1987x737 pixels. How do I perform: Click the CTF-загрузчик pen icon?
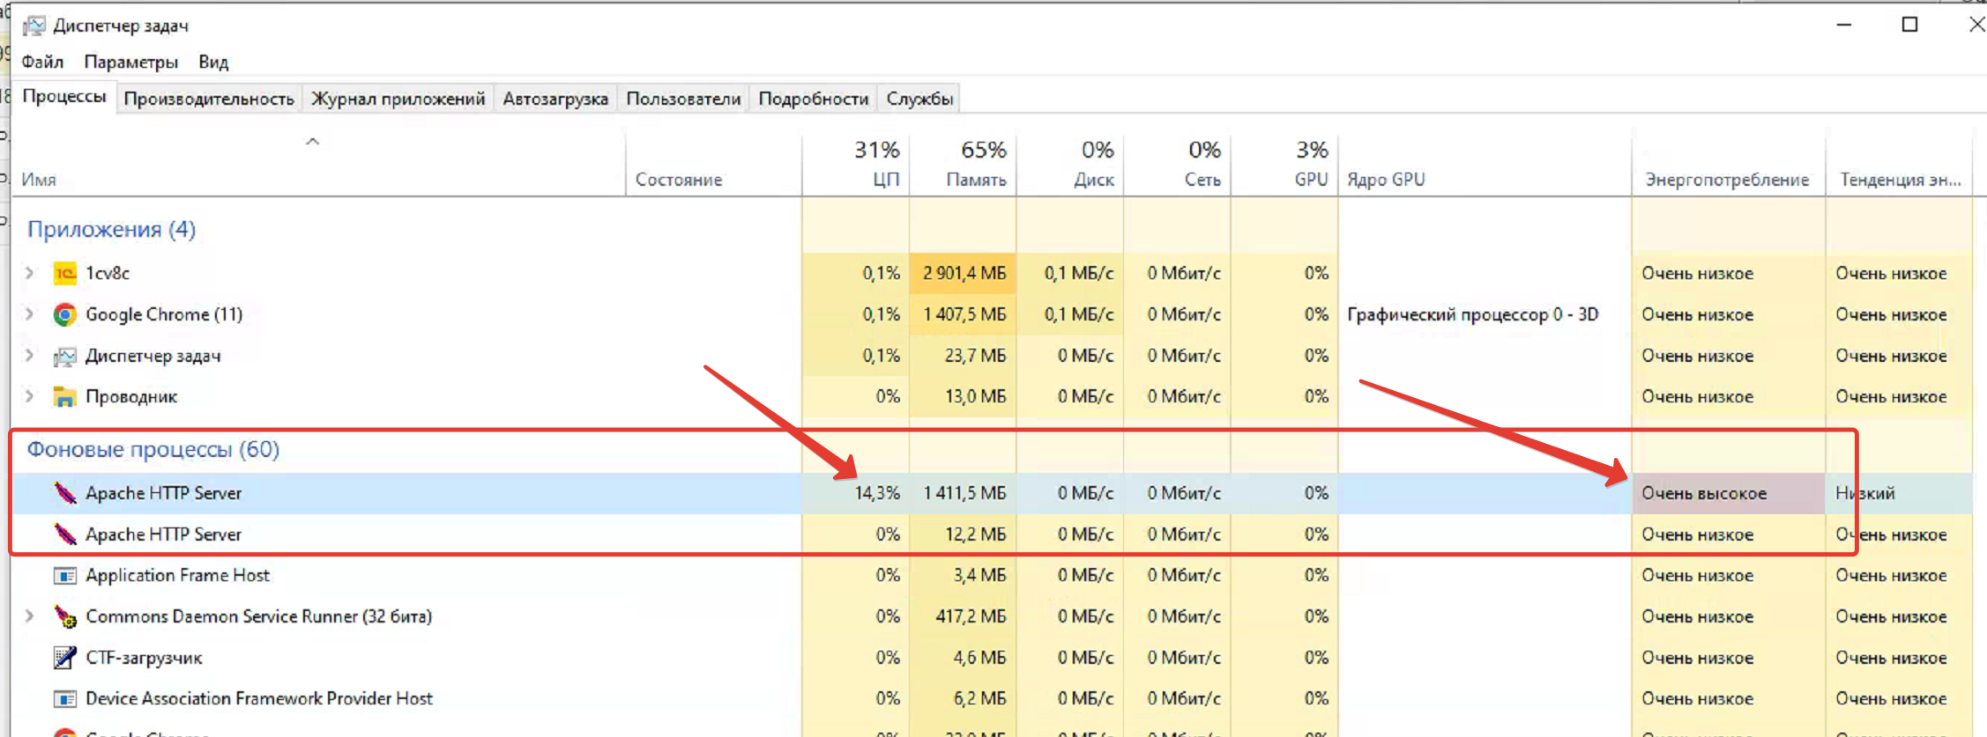coord(64,658)
